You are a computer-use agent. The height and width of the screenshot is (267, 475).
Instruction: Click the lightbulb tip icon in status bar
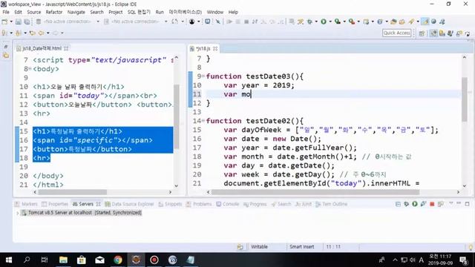471,247
